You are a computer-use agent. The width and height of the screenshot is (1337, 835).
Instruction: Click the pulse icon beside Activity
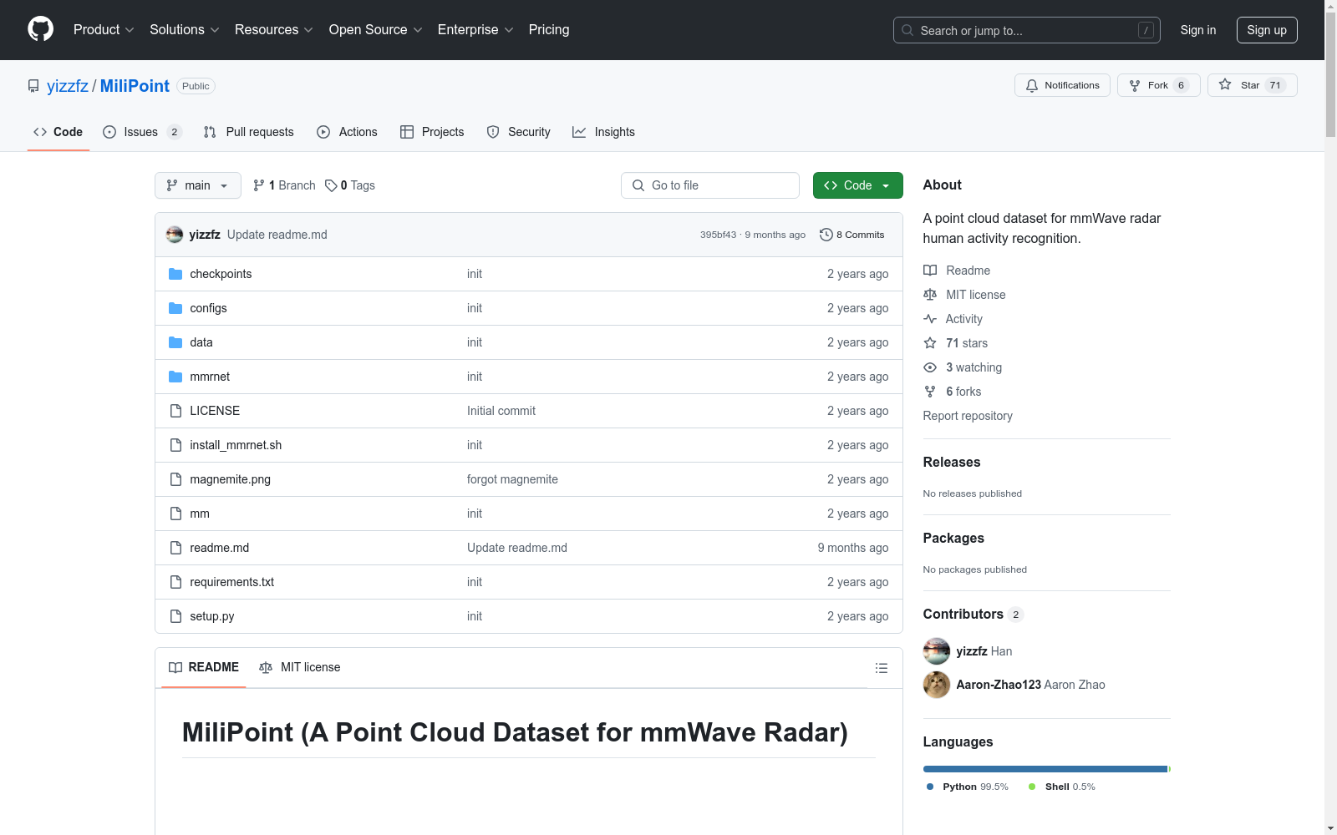coord(930,319)
